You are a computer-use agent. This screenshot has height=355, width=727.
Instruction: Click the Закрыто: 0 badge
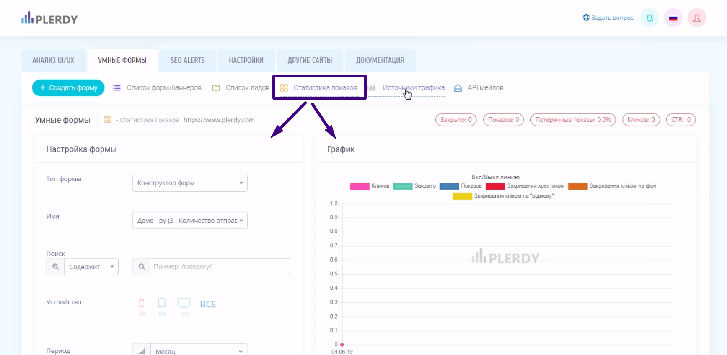click(456, 120)
